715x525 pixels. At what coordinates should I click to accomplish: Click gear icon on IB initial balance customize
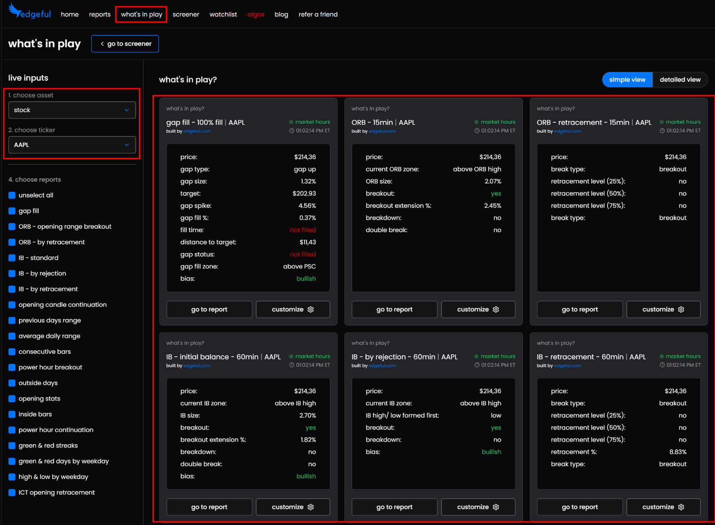point(311,507)
